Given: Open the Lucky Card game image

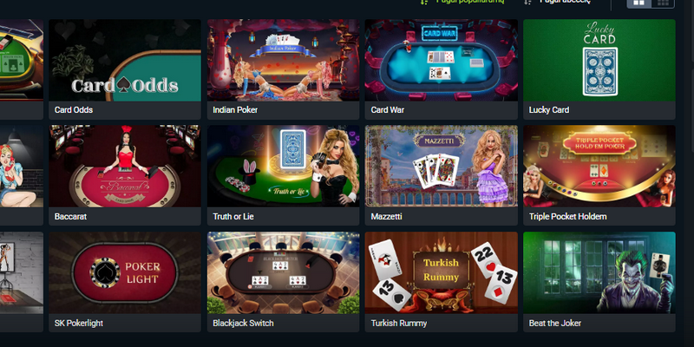Looking at the screenshot, I should [599, 60].
